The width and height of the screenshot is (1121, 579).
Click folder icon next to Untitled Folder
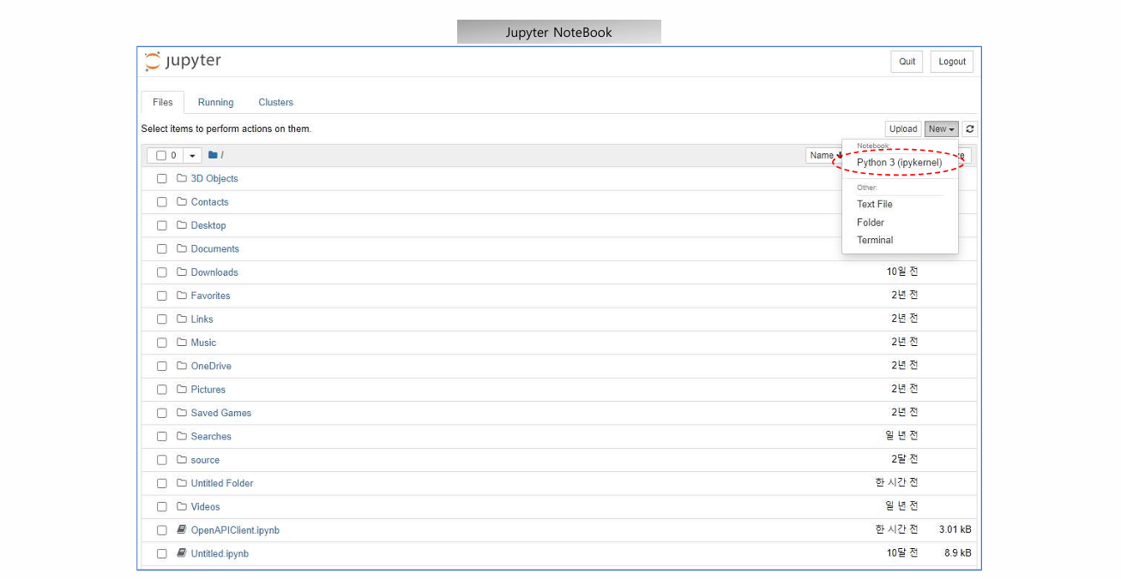pyautogui.click(x=182, y=483)
